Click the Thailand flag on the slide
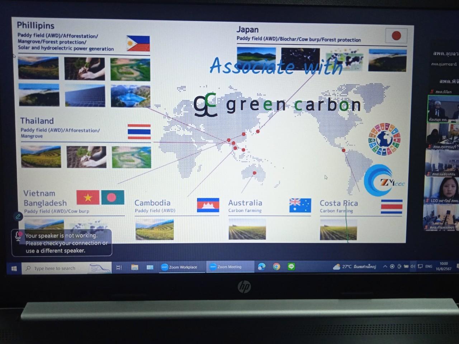The width and height of the screenshot is (459, 344). pyautogui.click(x=139, y=132)
